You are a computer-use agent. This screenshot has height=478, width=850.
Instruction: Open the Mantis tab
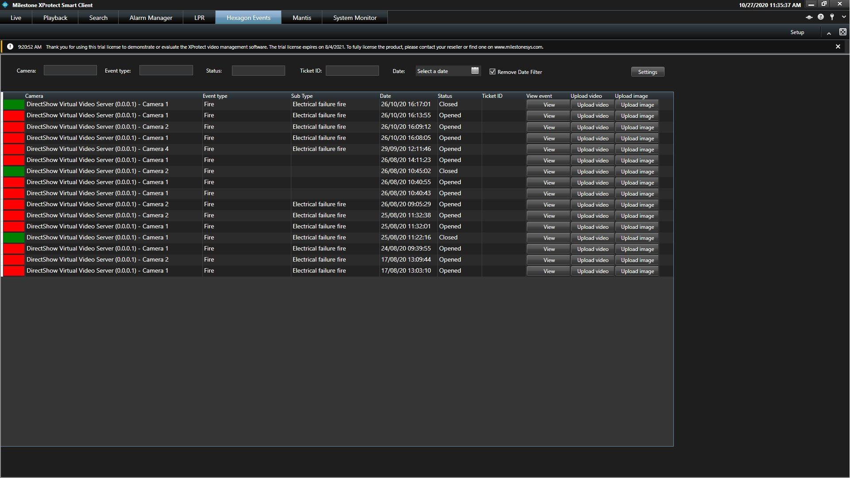[x=302, y=18]
